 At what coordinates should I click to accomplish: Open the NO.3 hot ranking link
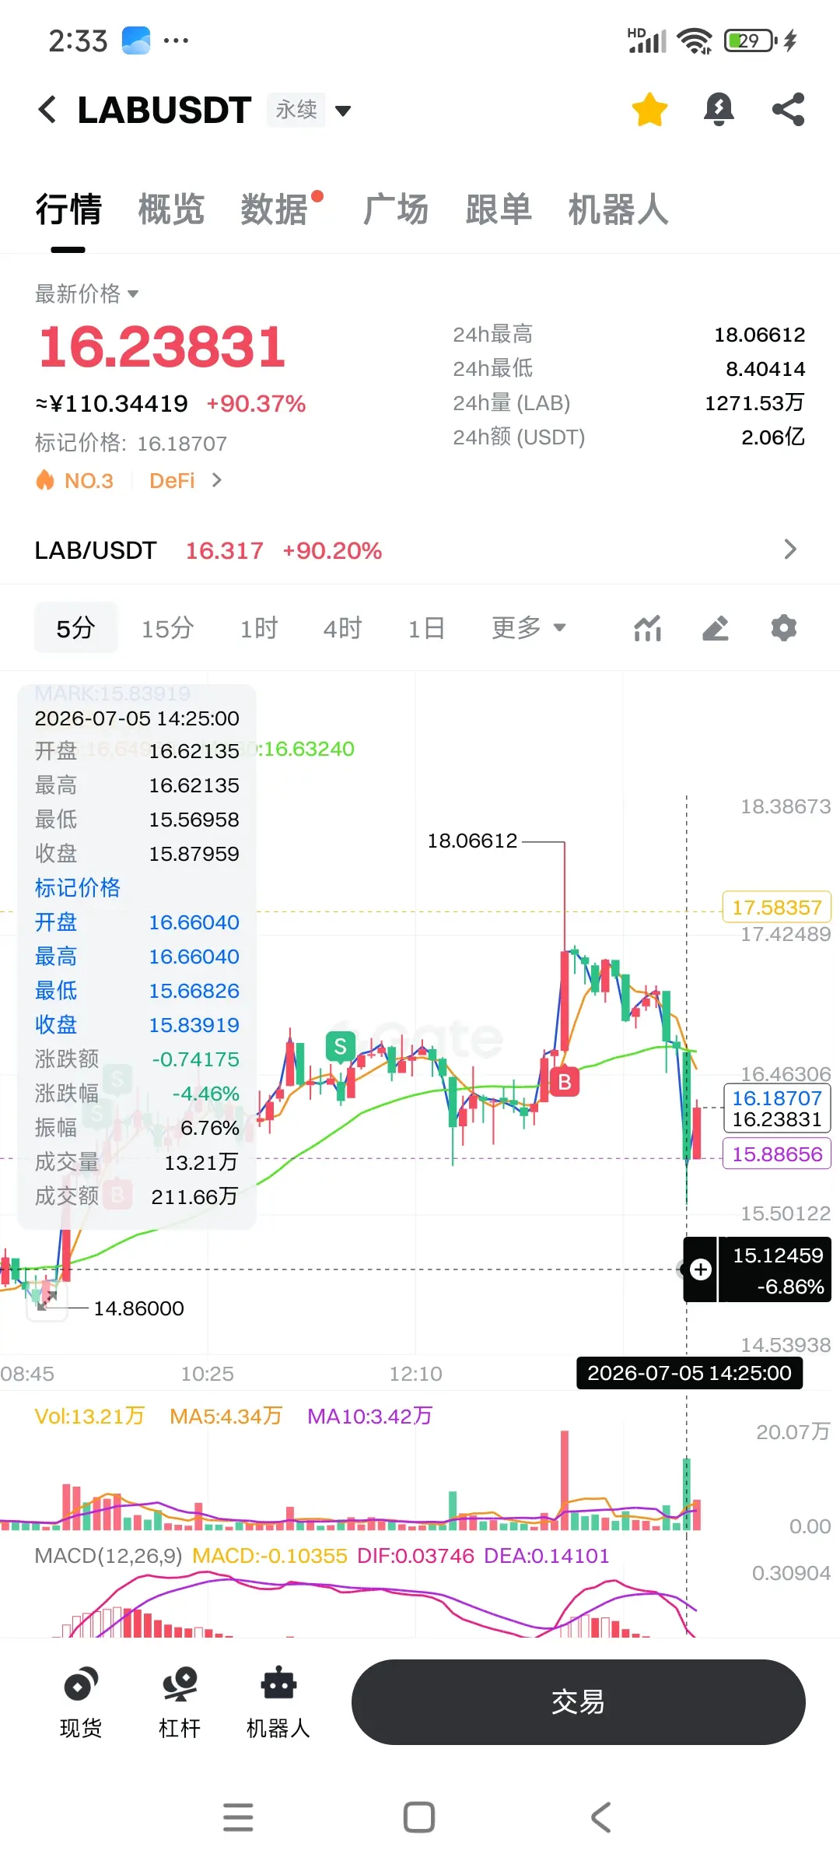pyautogui.click(x=75, y=480)
